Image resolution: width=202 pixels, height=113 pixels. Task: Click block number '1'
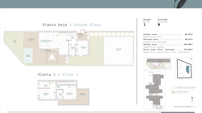click(x=145, y=25)
